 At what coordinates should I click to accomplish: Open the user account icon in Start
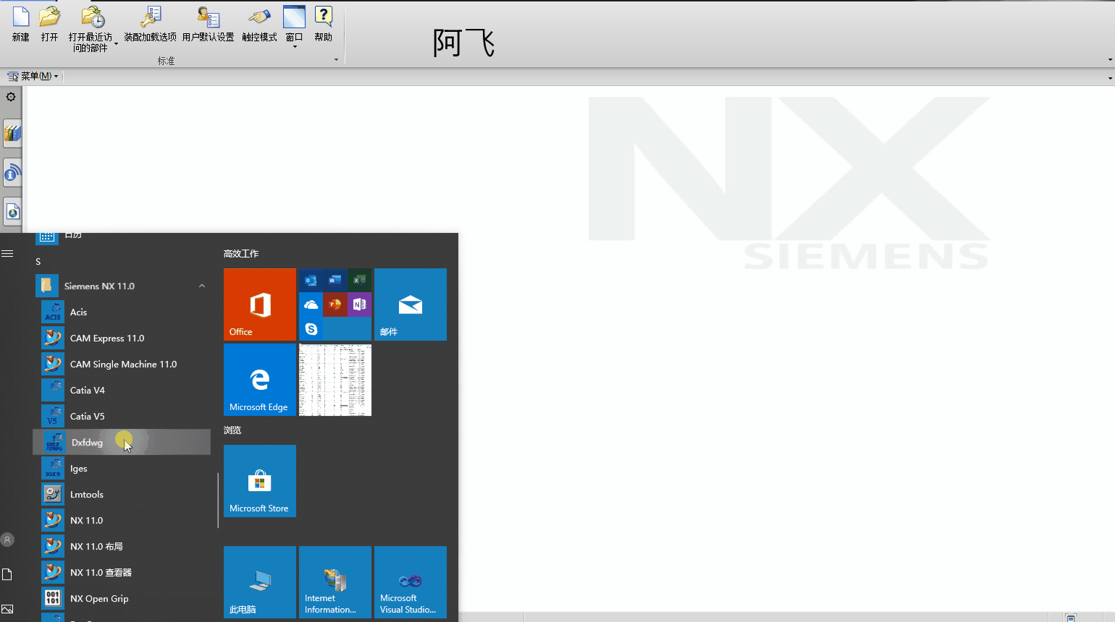pyautogui.click(x=7, y=540)
